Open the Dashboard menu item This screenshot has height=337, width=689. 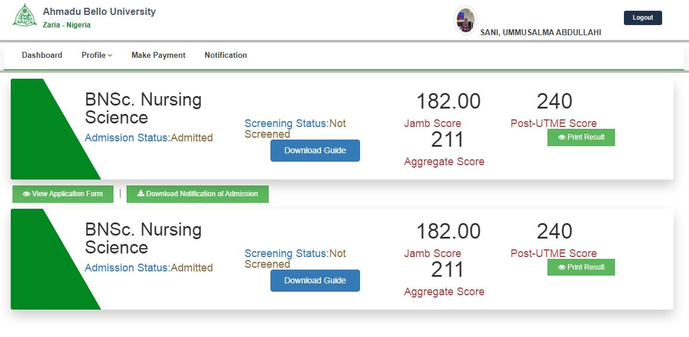[42, 55]
